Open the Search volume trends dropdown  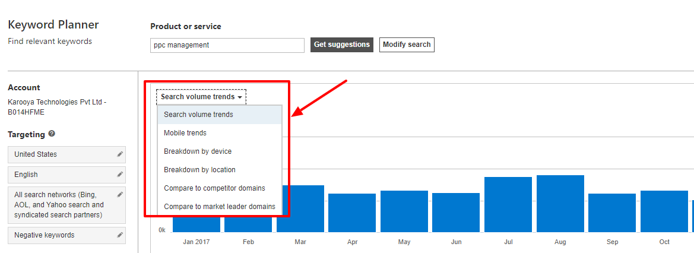[201, 97]
